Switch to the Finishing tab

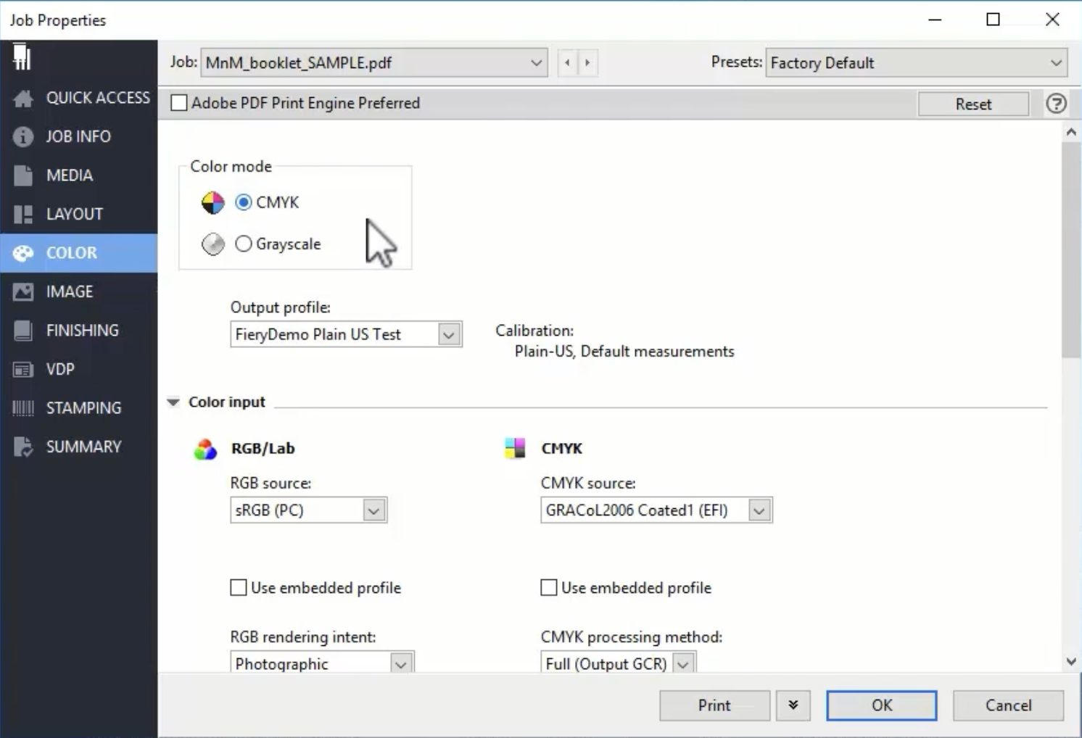pyautogui.click(x=82, y=331)
